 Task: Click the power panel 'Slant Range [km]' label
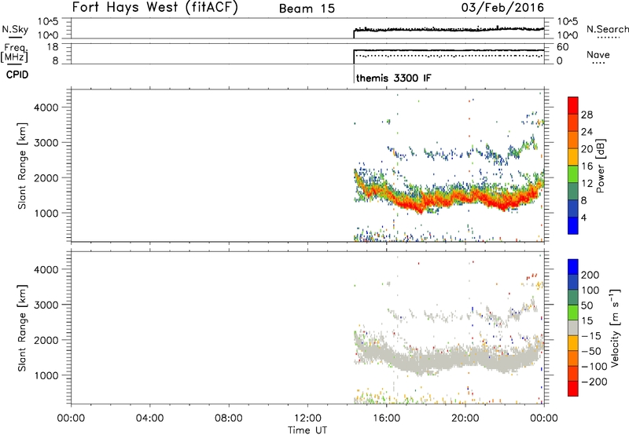[x=22, y=166]
